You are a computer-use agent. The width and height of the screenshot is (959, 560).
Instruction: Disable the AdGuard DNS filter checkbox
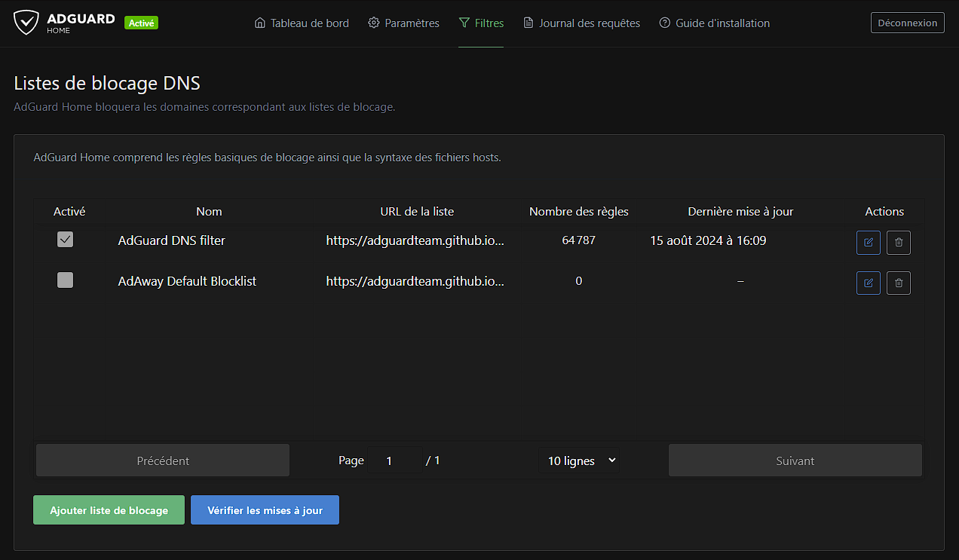pyautogui.click(x=66, y=240)
